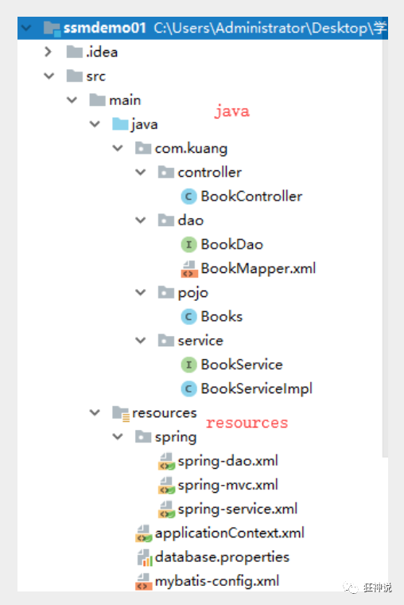Image resolution: width=404 pixels, height=605 pixels.
Task: Collapse the controller package chevron
Action: pos(141,172)
